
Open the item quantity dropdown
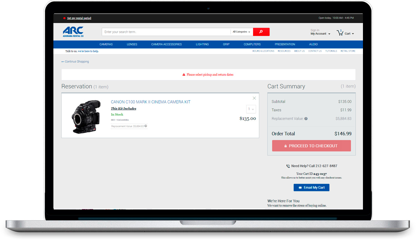(x=251, y=109)
